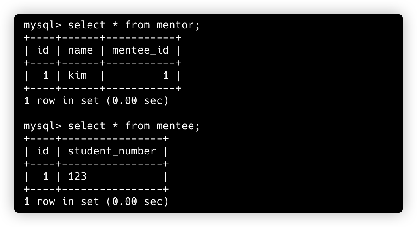Click the id value 1 in mentee row
This screenshot has height=227, width=417.
46,176
